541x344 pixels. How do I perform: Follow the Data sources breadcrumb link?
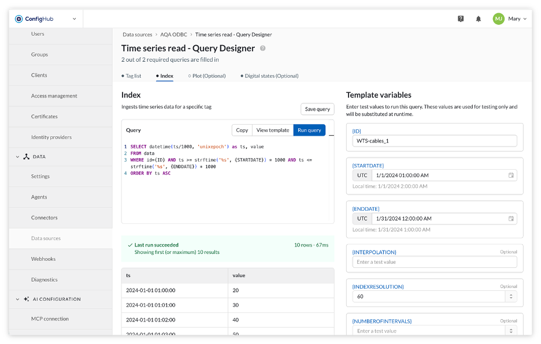point(138,35)
